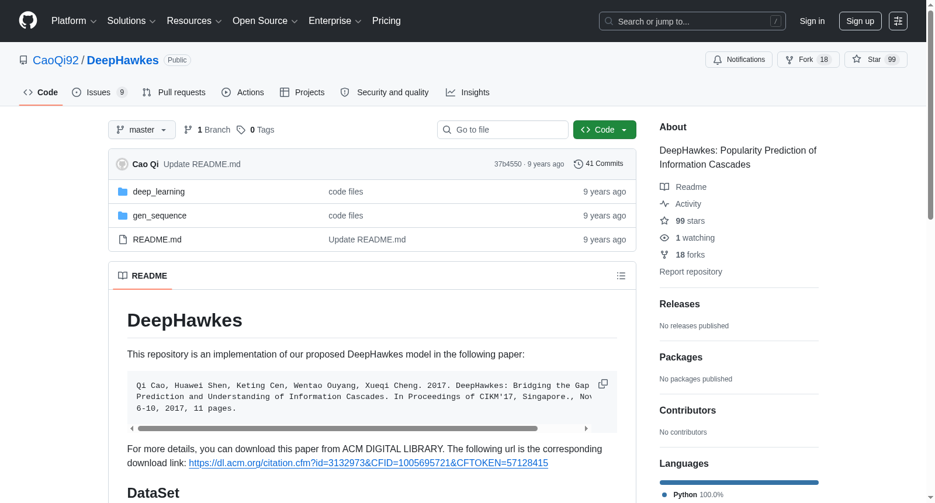Switch to the Issues tab
935x503 pixels.
(x=99, y=92)
